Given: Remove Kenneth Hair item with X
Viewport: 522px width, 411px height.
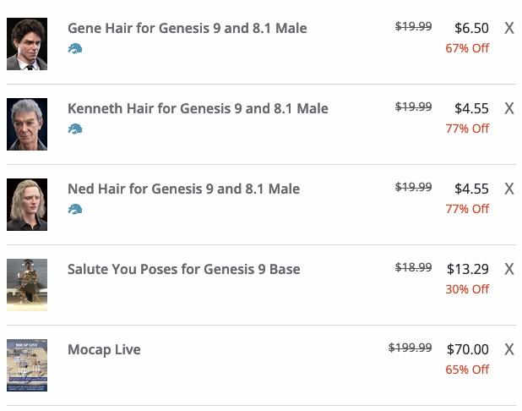Looking at the screenshot, I should click(x=509, y=108).
